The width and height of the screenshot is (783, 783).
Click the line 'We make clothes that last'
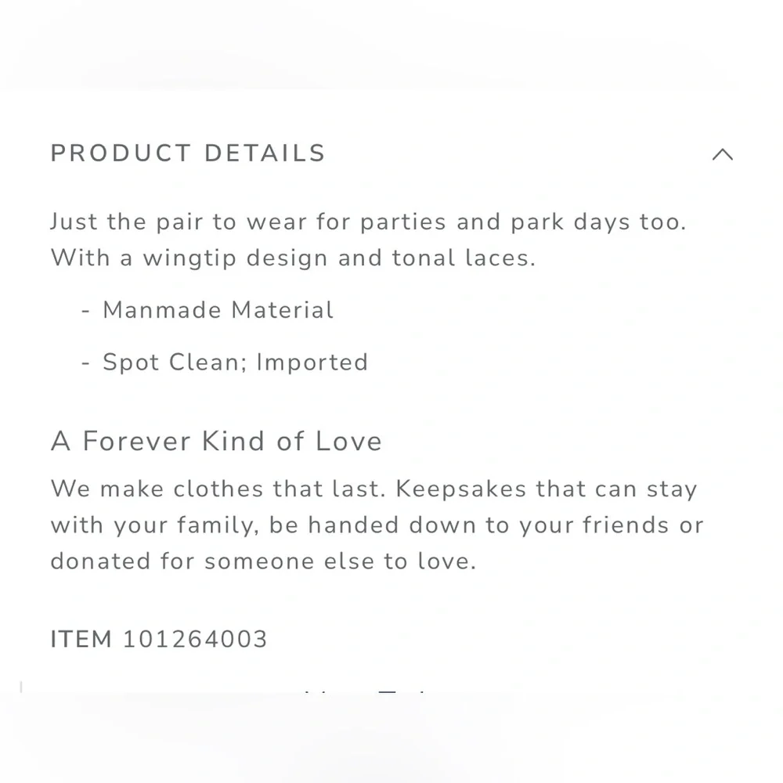374,489
